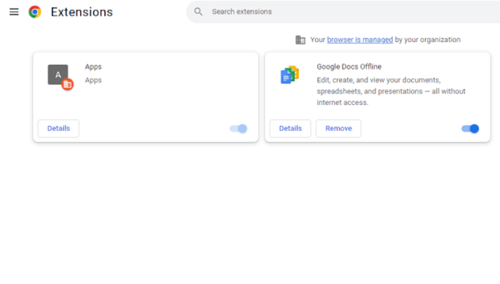The height and width of the screenshot is (284, 500).
Task: Click the orange managed badge on Apps
Action: coord(67,84)
